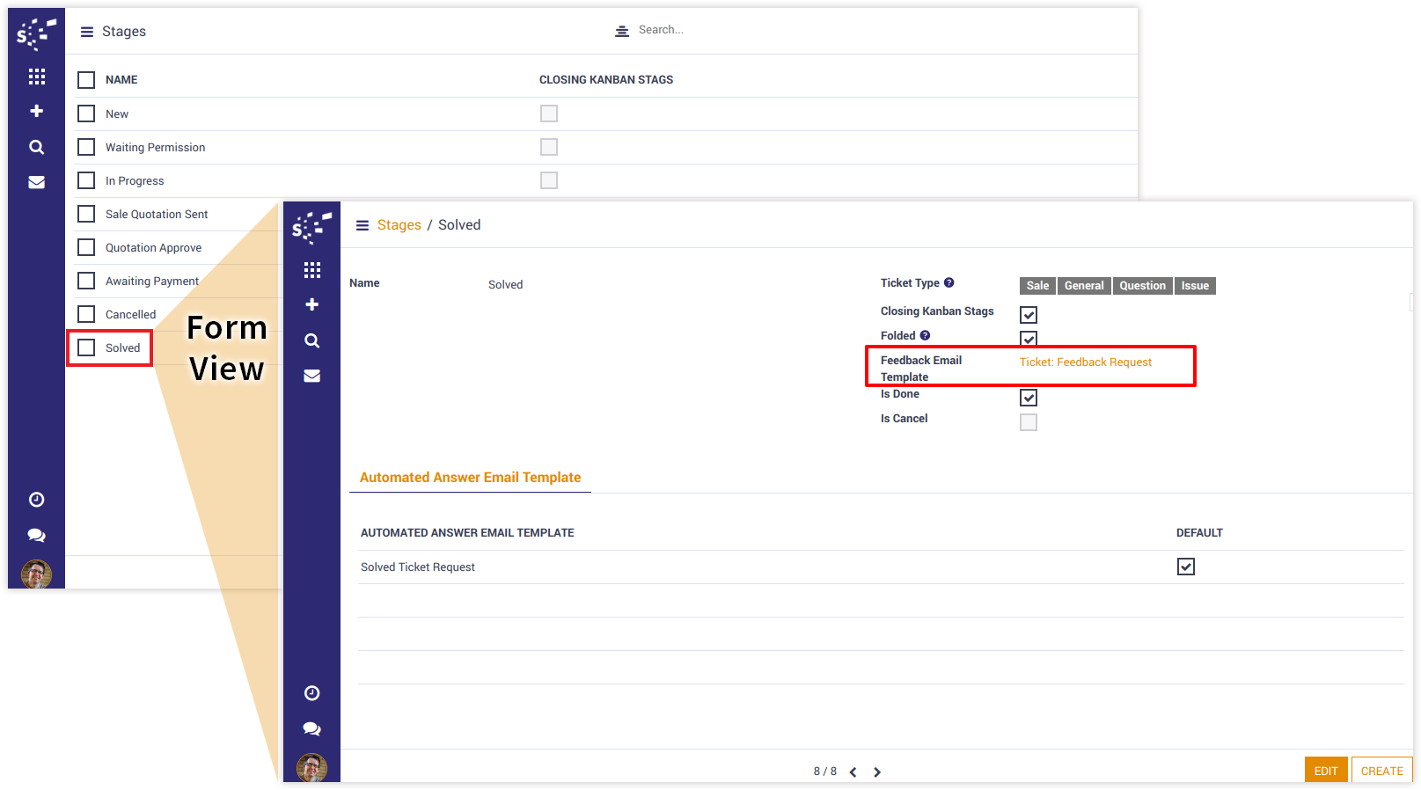Click the help icon beside Ticket Type

click(949, 282)
